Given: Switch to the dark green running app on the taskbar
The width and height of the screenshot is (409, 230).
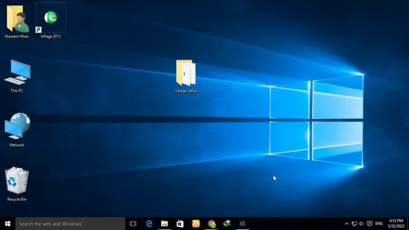Looking at the screenshot, I should click(x=243, y=224).
